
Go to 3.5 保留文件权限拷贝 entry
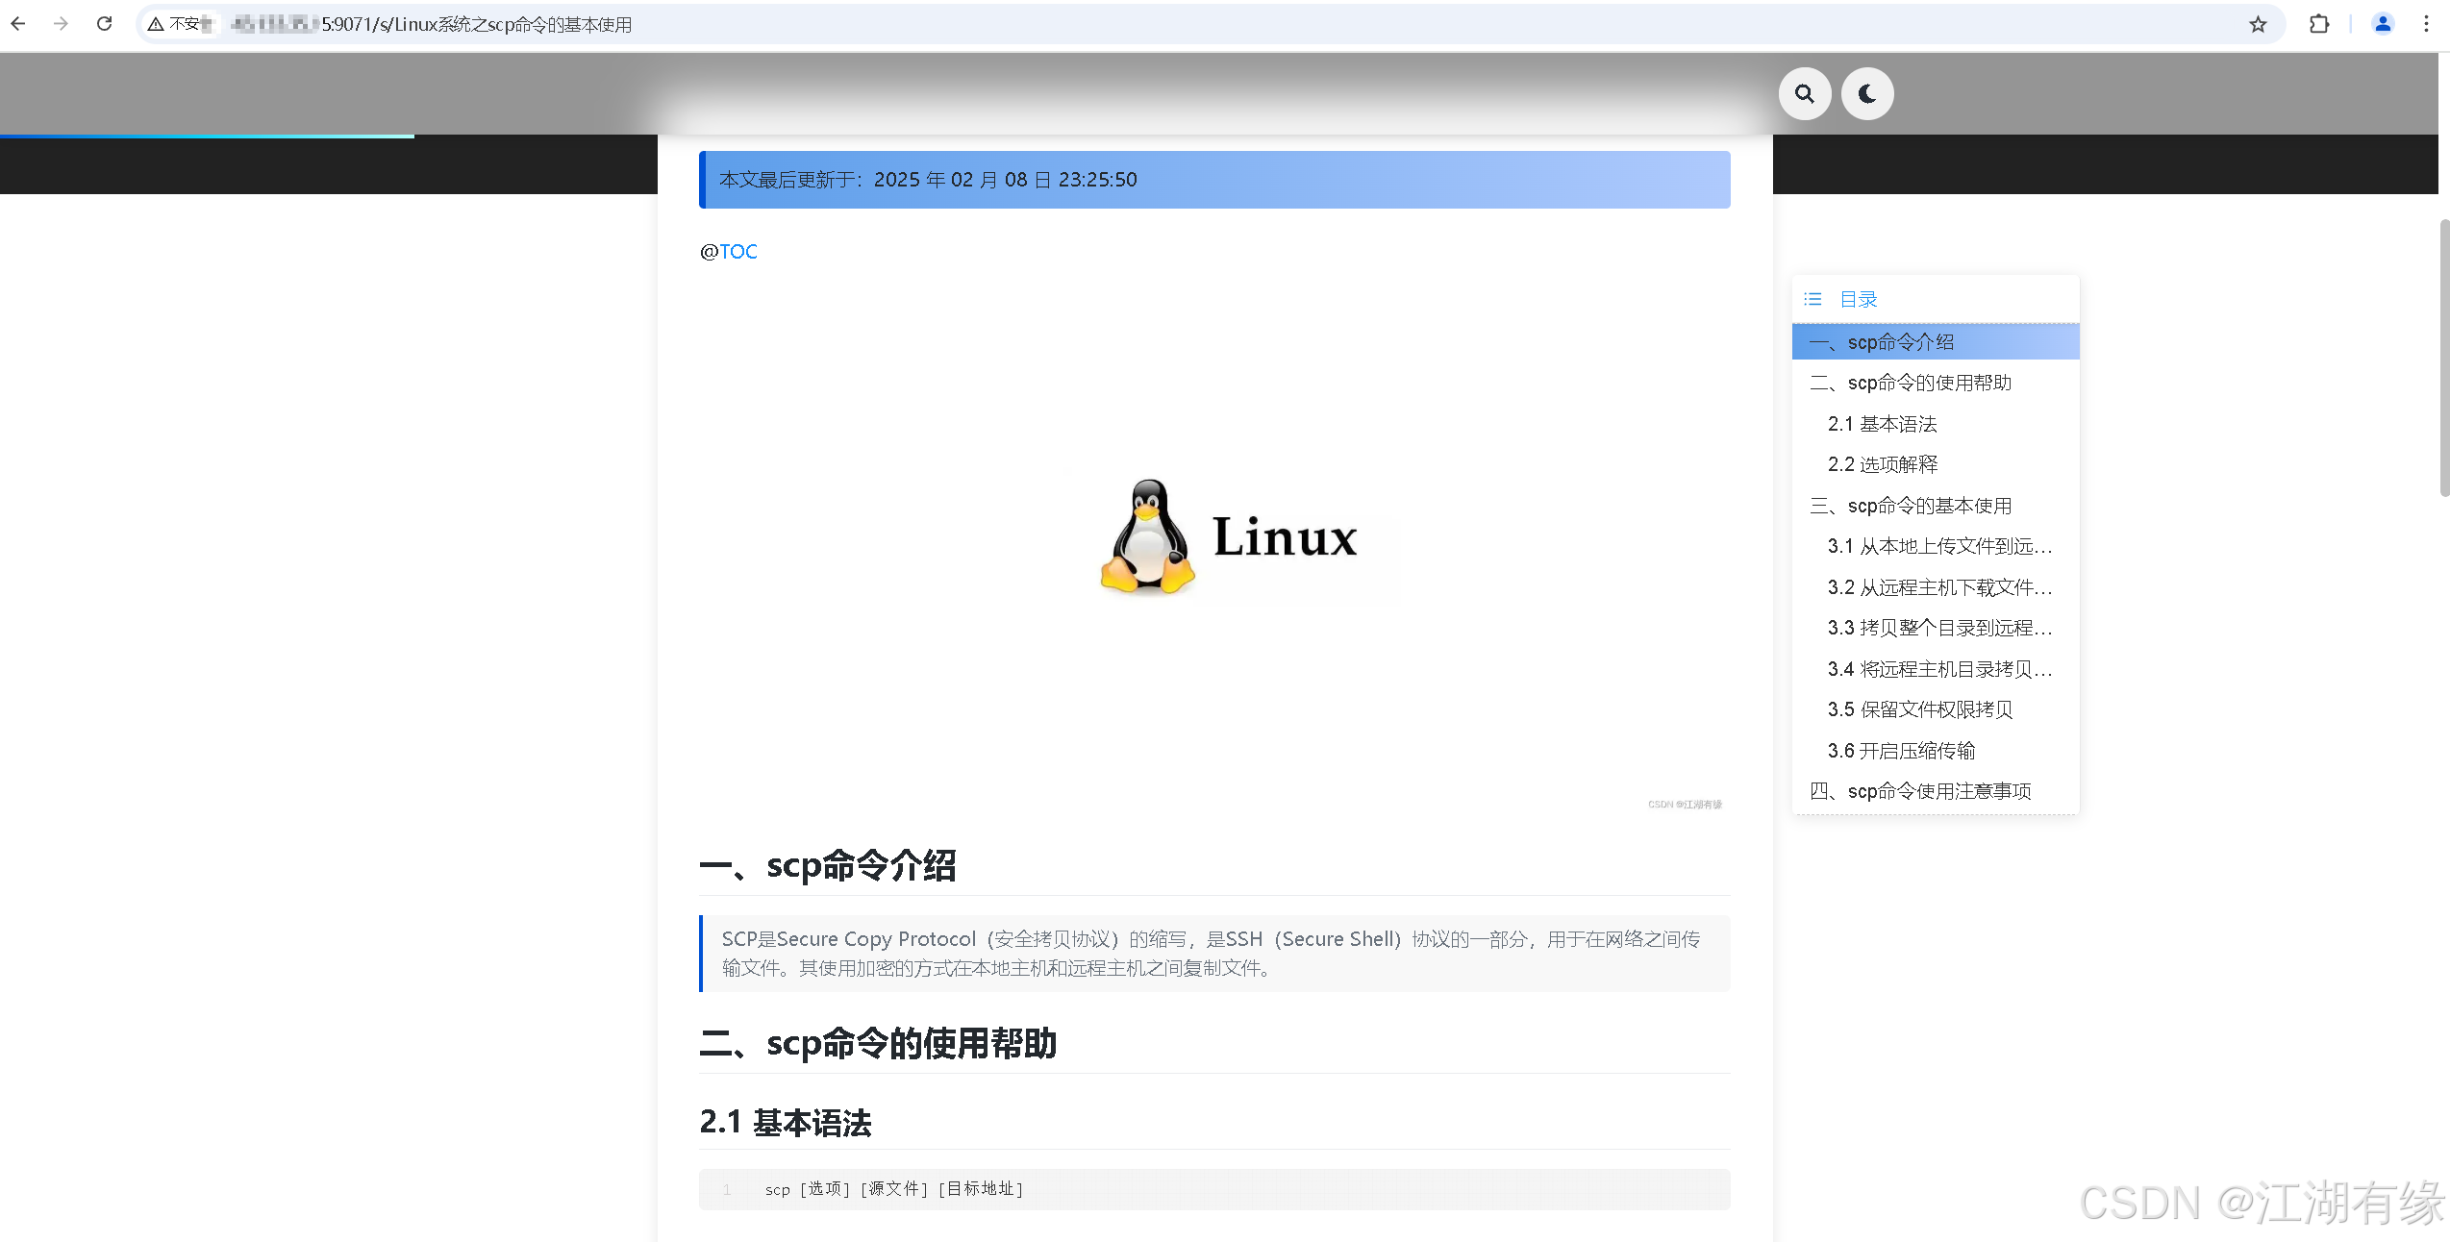[x=1919, y=709]
